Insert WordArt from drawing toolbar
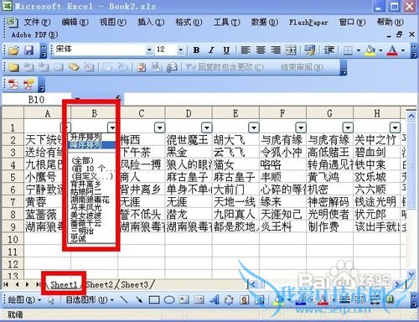 tap(215, 299)
